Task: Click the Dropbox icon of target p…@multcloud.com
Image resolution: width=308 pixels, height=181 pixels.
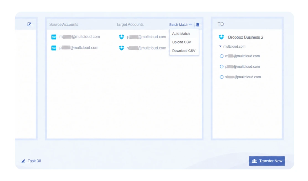Action: point(122,37)
